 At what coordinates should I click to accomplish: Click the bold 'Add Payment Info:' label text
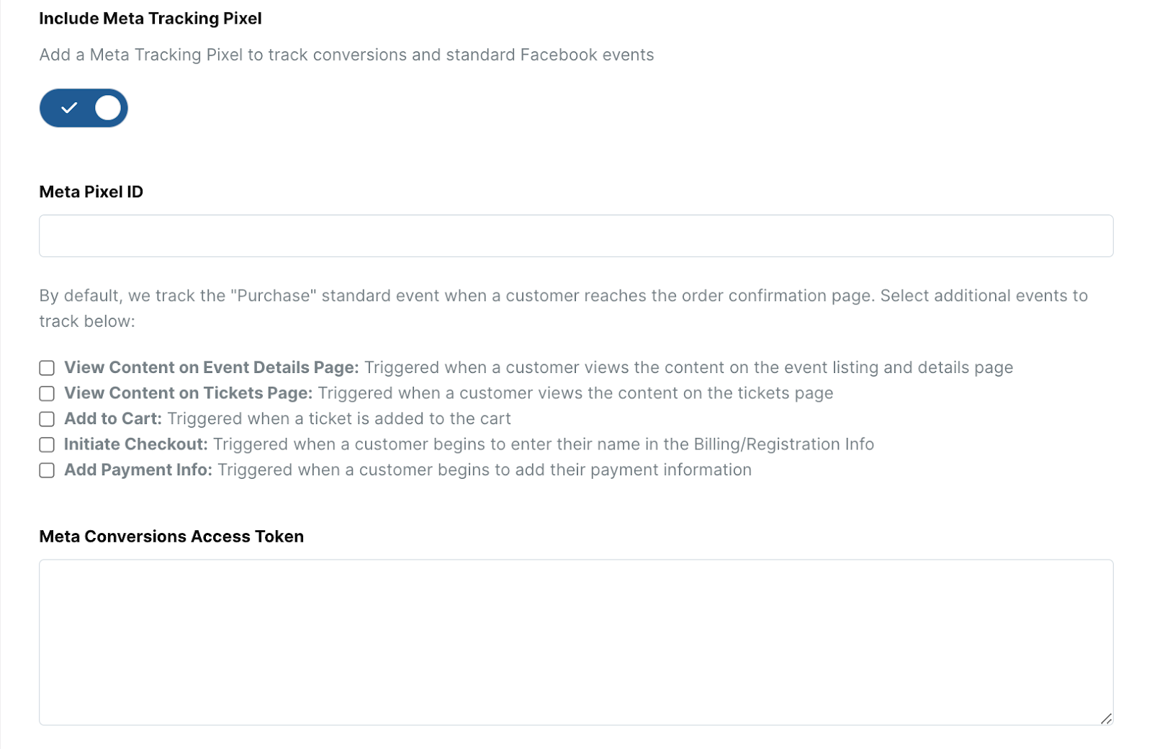click(x=138, y=470)
